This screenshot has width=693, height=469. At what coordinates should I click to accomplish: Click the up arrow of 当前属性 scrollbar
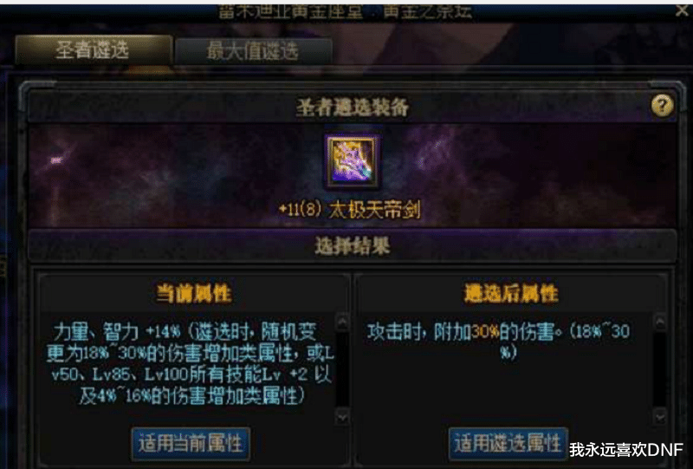[x=342, y=322]
